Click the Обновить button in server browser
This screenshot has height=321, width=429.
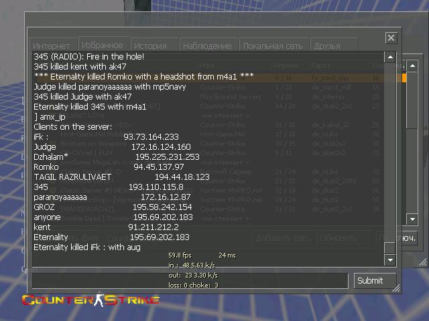tap(344, 238)
